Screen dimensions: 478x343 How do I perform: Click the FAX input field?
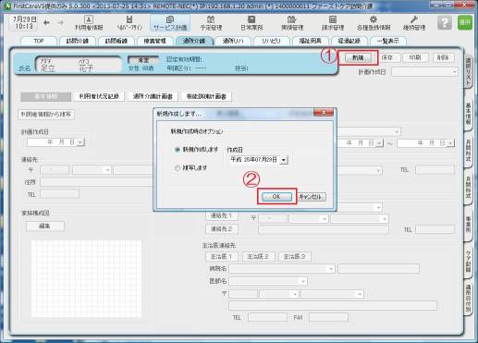coord(328,317)
